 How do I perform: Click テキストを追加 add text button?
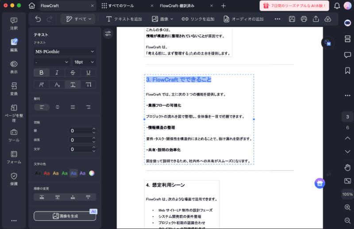coord(124,19)
